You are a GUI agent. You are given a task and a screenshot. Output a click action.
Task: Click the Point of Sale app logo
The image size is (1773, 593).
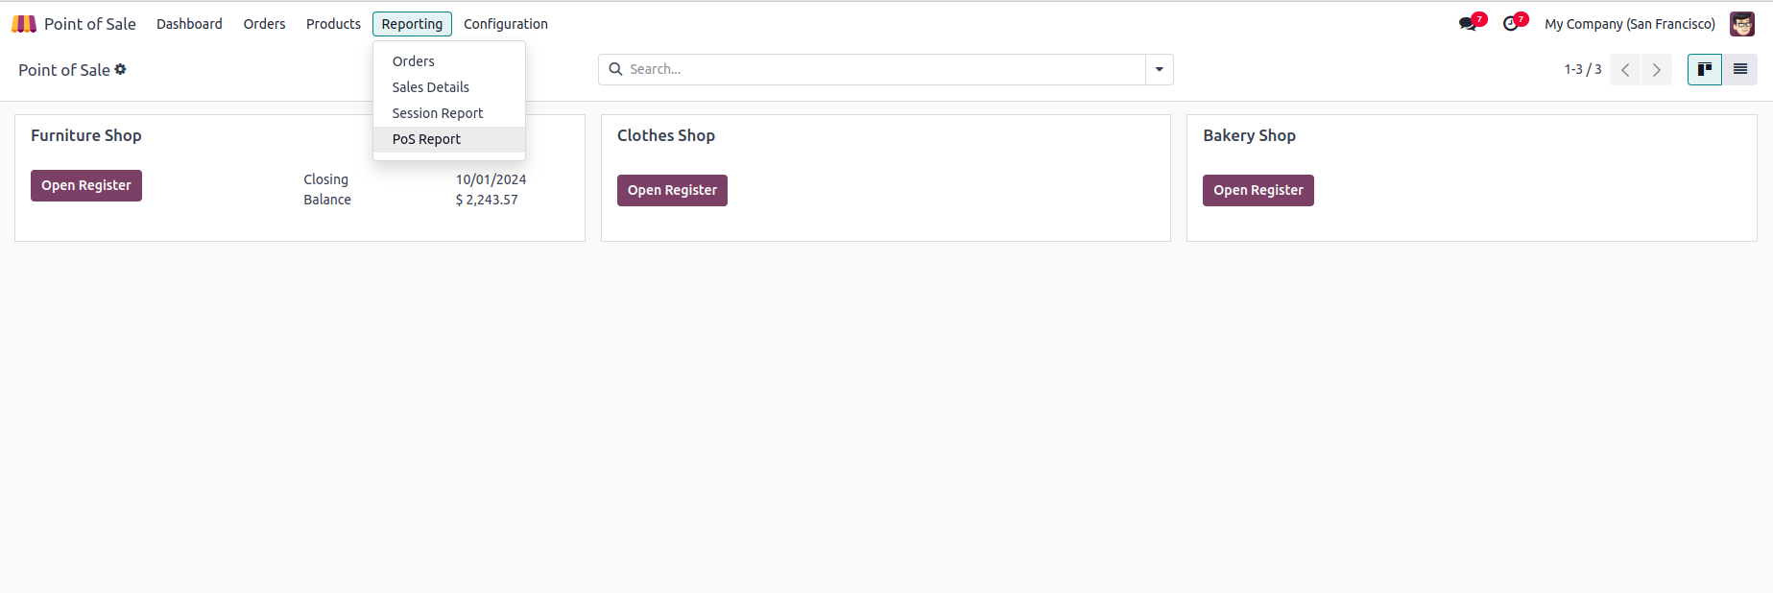pos(24,24)
